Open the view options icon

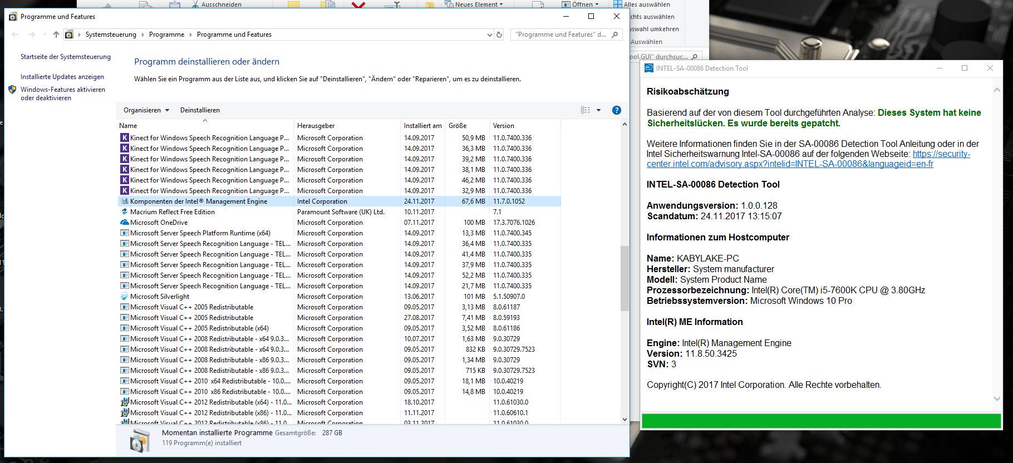pyautogui.click(x=586, y=110)
